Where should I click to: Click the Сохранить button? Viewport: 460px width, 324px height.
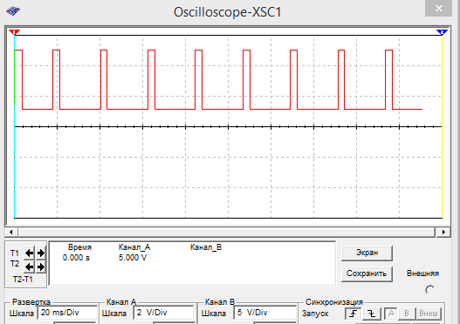pyautogui.click(x=367, y=273)
